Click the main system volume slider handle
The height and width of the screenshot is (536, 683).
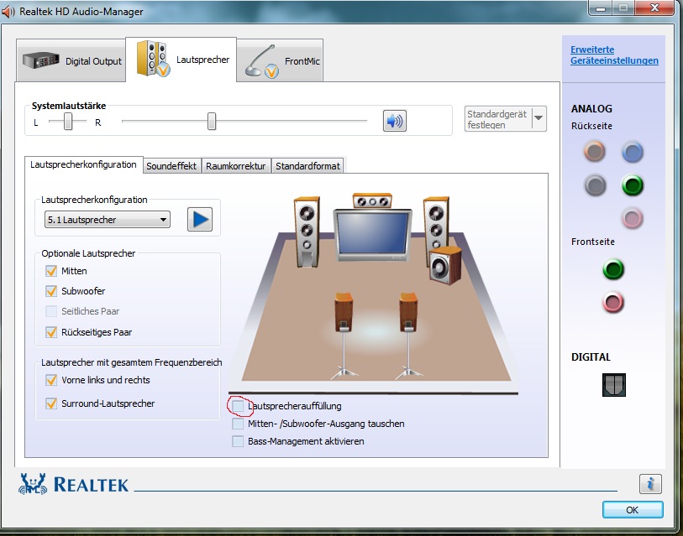point(212,121)
